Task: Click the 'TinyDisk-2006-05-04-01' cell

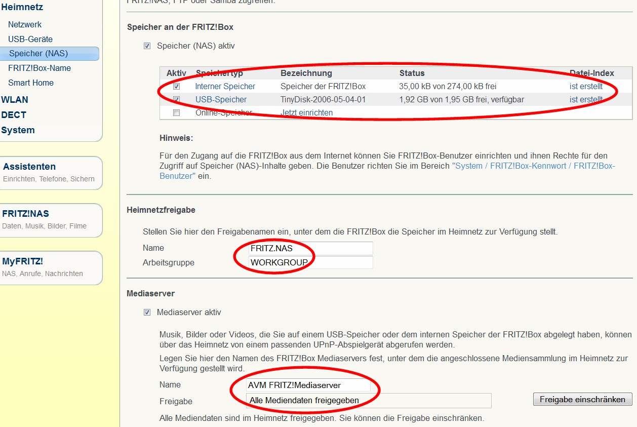Action: tap(323, 100)
